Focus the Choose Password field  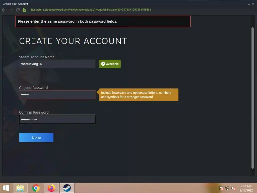pyautogui.click(x=57, y=95)
